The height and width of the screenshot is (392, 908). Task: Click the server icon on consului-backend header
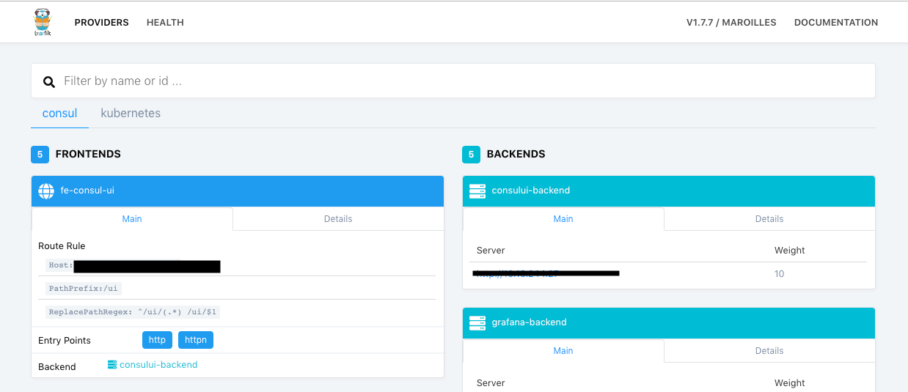(x=477, y=191)
